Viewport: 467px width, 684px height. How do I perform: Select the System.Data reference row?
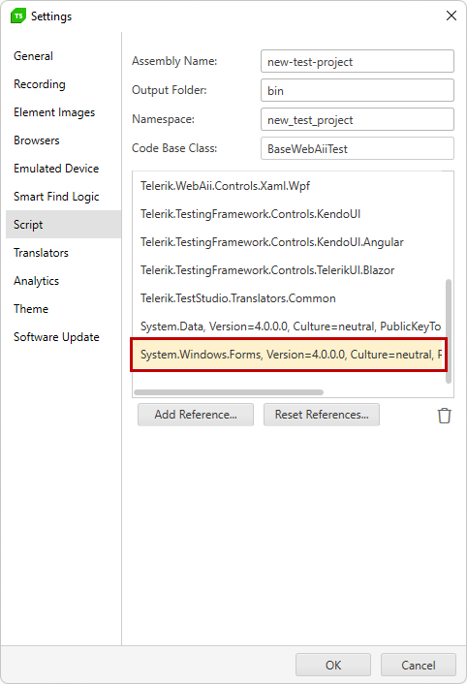pos(288,326)
